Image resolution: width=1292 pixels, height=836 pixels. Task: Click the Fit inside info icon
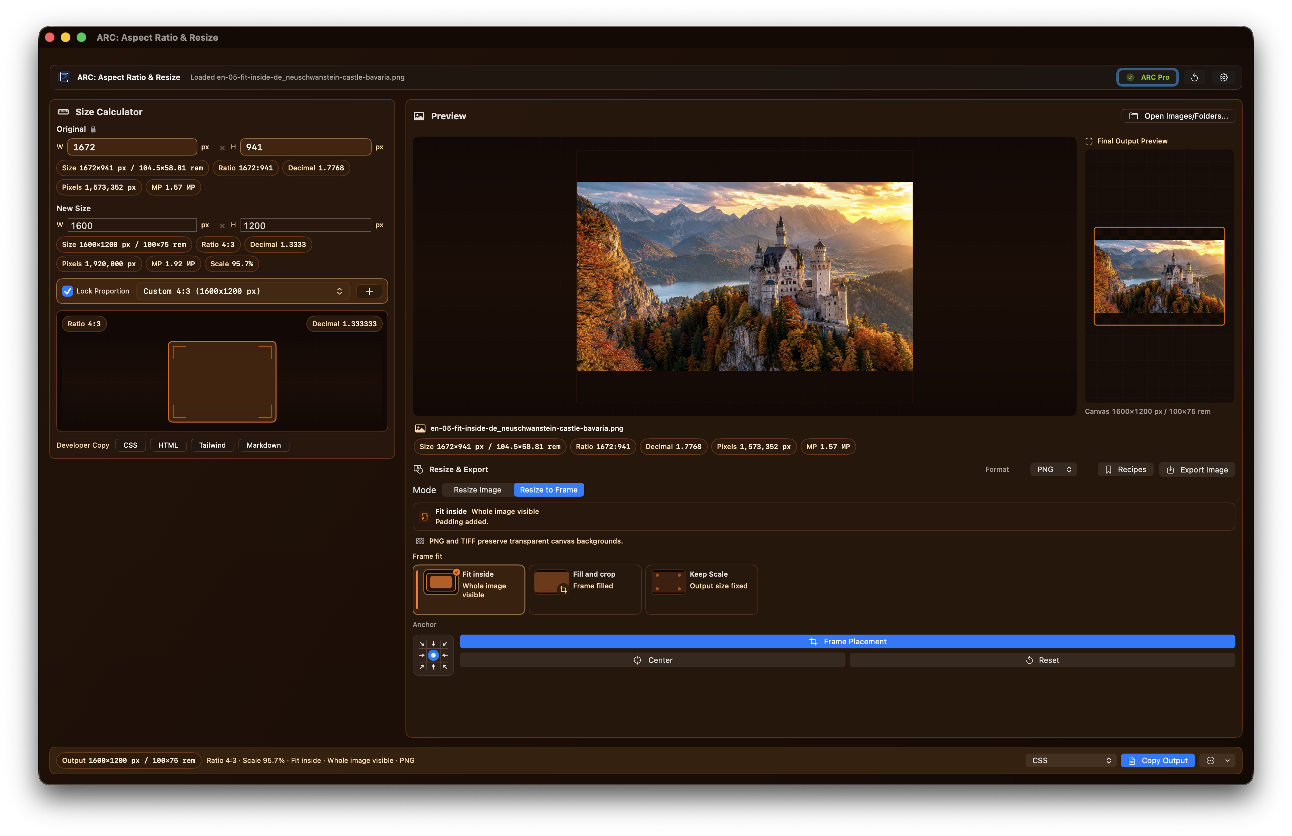tap(425, 517)
